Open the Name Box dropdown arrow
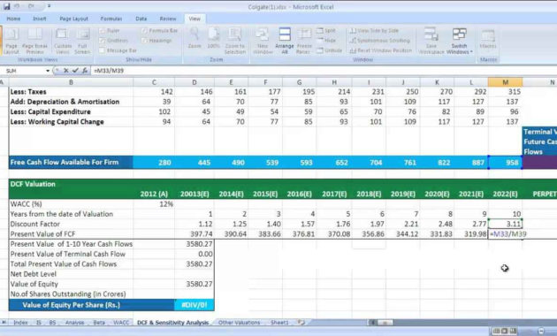 [x=48, y=71]
